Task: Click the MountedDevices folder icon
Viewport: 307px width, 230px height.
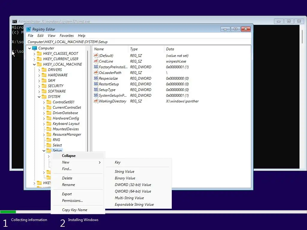Action: tap(49, 129)
